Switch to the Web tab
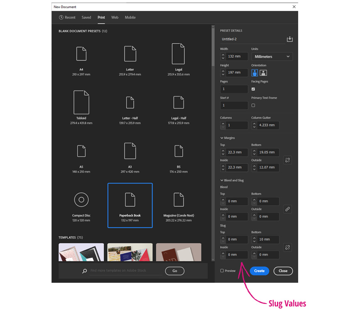This screenshot has width=353, height=311. (x=115, y=17)
